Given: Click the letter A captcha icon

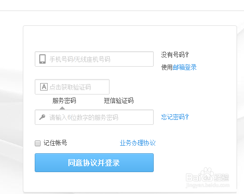Looking at the screenshot, I should click(44, 87).
